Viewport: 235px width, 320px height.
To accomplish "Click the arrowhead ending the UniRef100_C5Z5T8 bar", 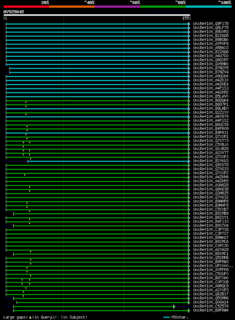I will click(x=174, y=306).
